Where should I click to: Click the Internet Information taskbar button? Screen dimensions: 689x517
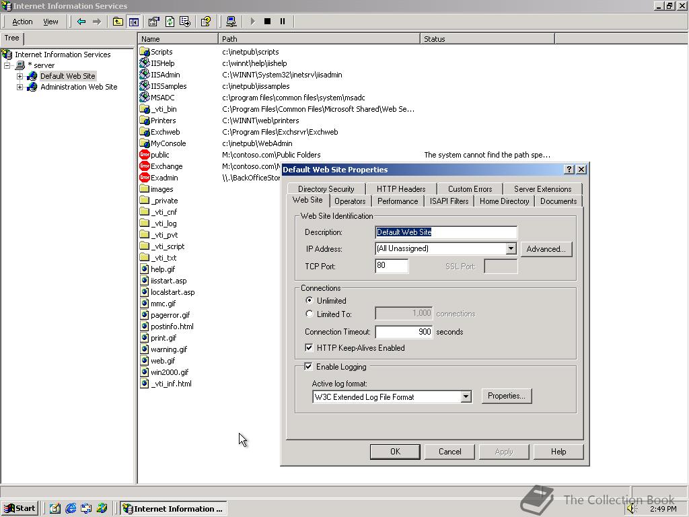174,509
